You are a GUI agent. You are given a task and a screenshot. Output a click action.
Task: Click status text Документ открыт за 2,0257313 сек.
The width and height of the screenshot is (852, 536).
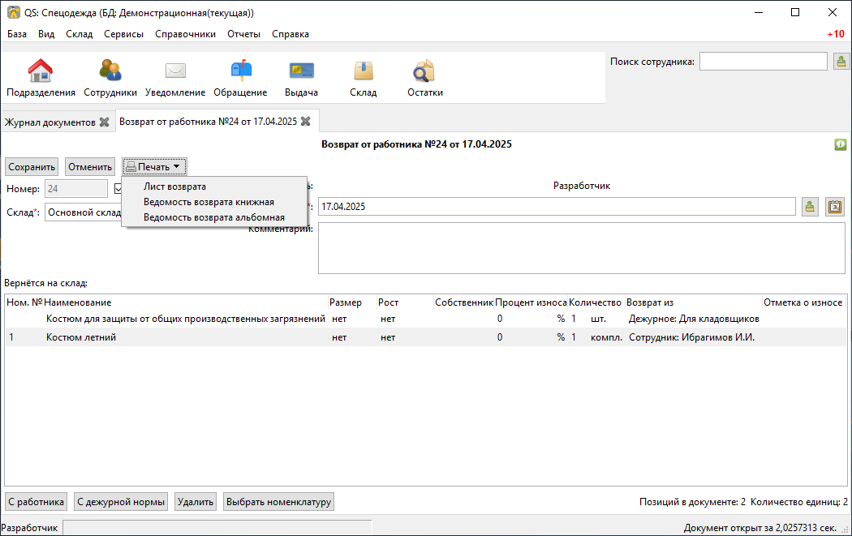759,528
